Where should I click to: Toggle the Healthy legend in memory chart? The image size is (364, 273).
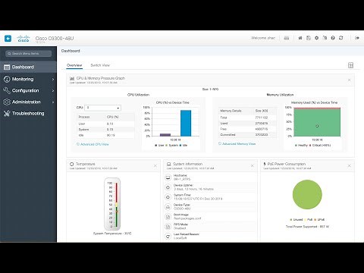[302, 146]
